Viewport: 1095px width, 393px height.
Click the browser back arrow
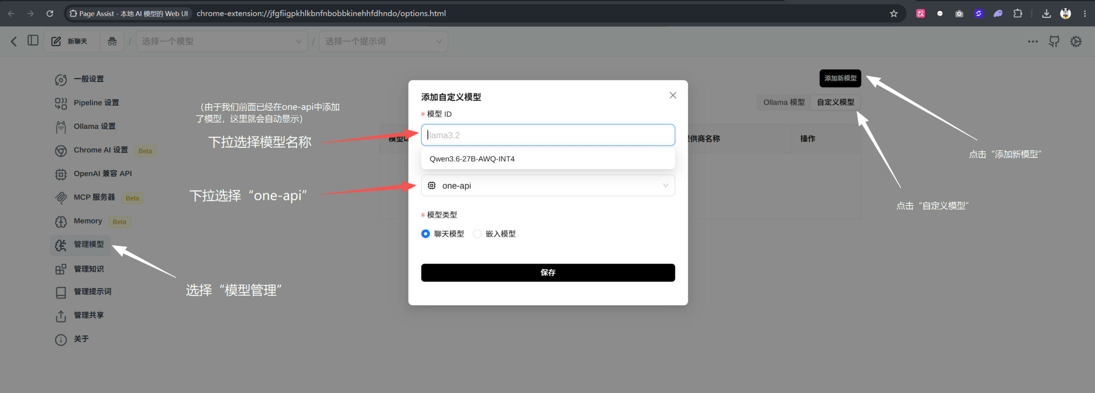coord(11,14)
